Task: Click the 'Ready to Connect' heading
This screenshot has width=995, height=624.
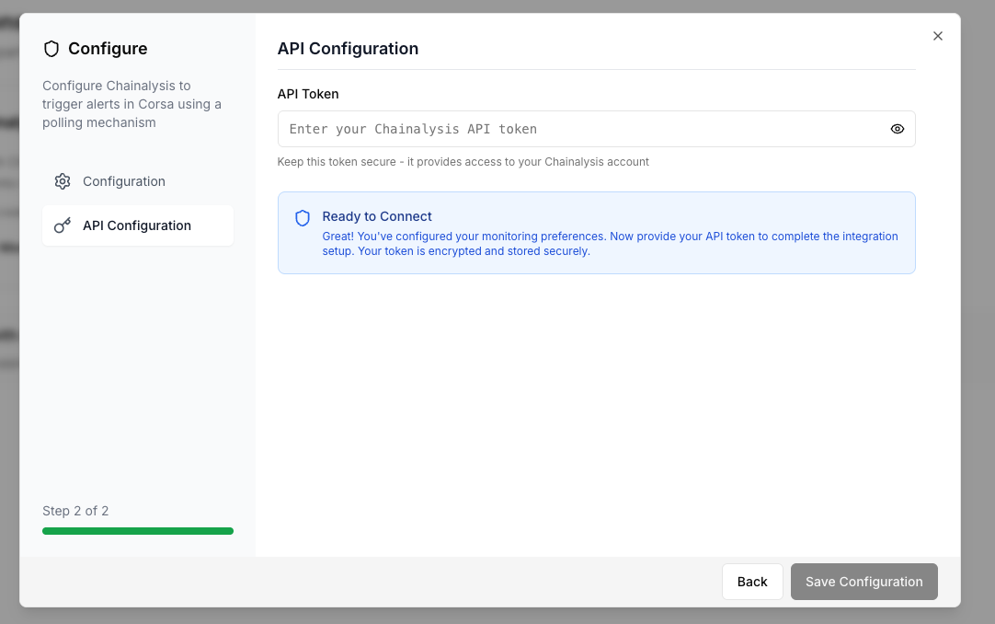Action: pos(377,216)
